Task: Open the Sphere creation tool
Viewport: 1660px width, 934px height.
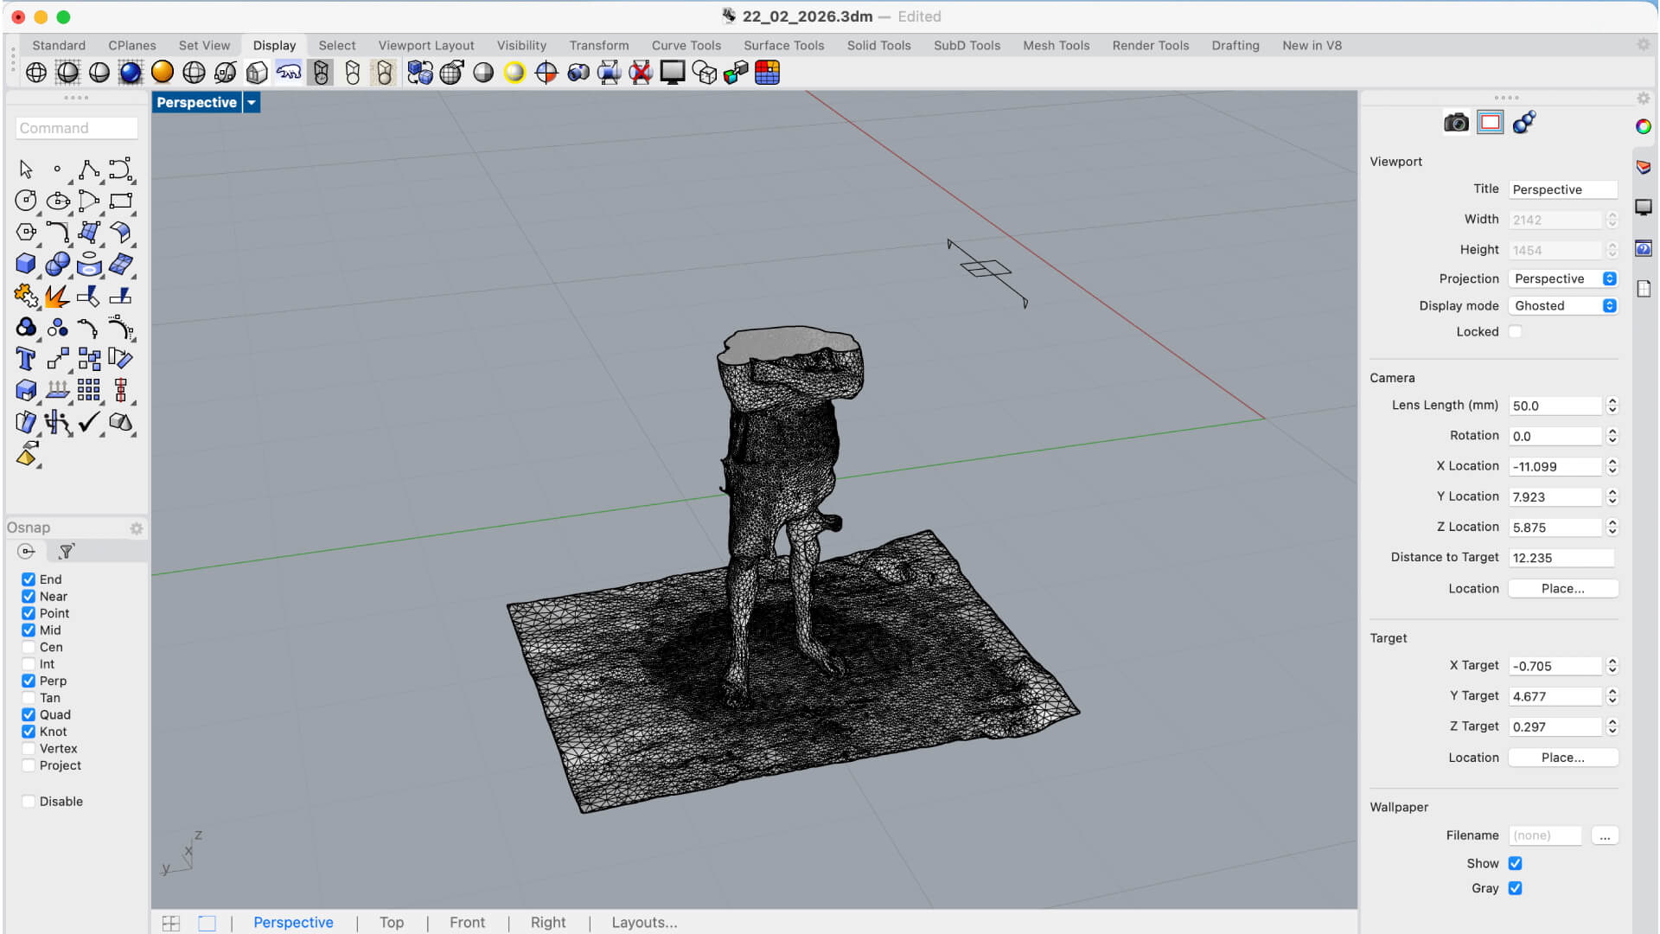Action: (57, 264)
